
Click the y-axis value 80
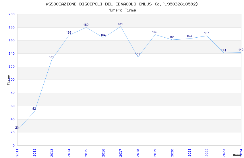pyautogui.click(x=13, y=93)
